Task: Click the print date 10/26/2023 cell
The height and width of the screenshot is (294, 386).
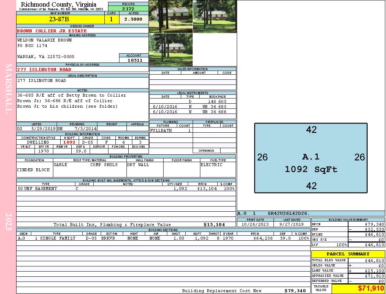Action: coord(255,224)
